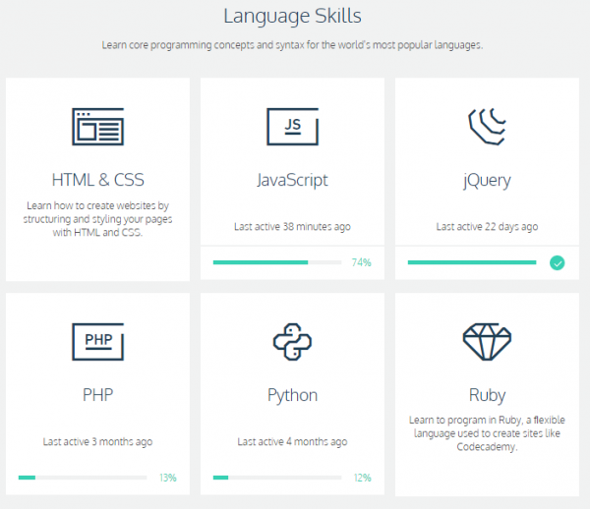Click the JS JavaScript course icon
The width and height of the screenshot is (590, 509).
click(x=292, y=127)
